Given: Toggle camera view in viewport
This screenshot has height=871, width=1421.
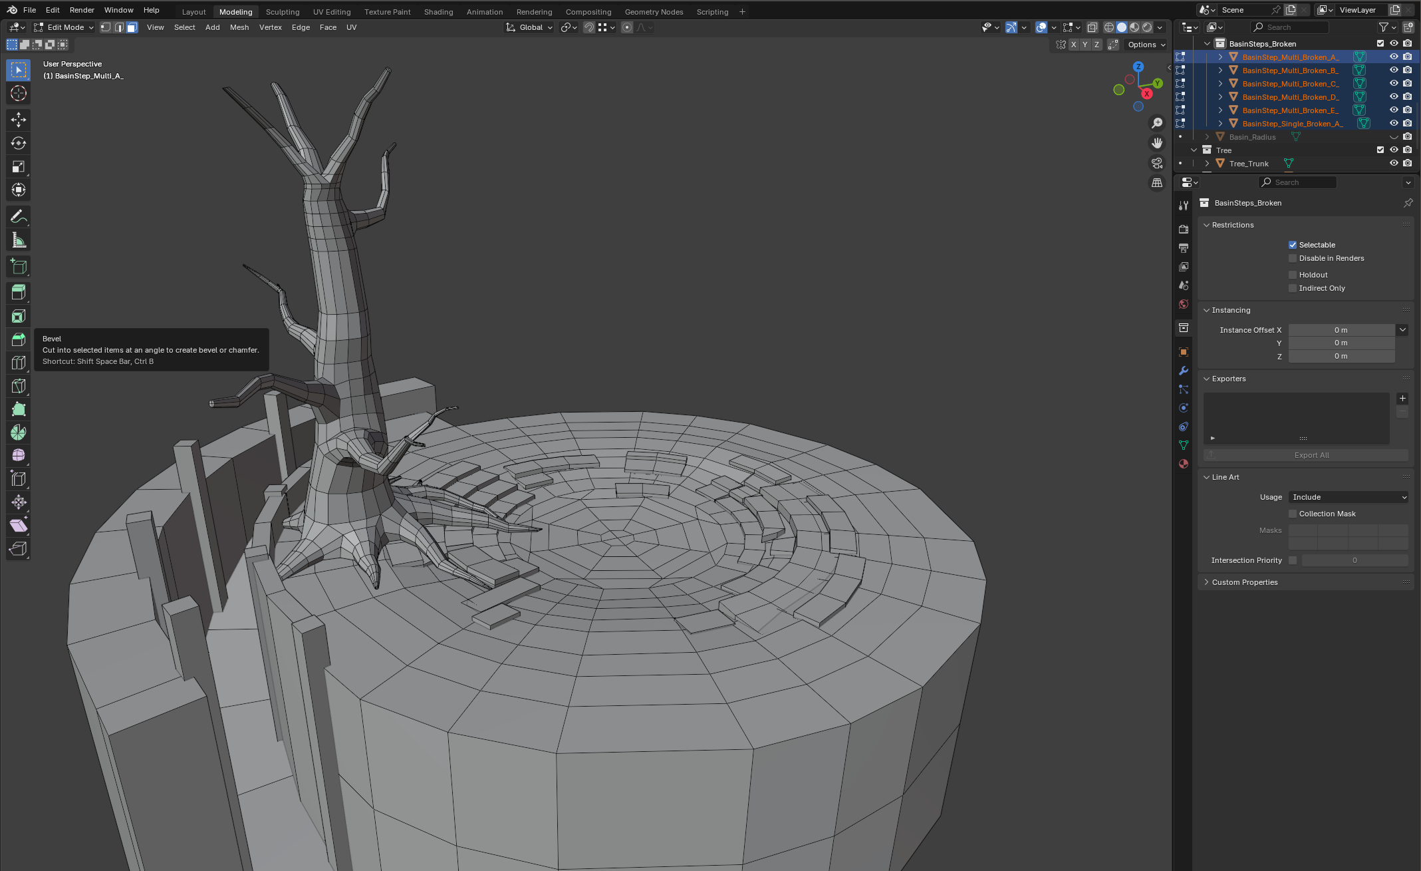Looking at the screenshot, I should pyautogui.click(x=1157, y=163).
